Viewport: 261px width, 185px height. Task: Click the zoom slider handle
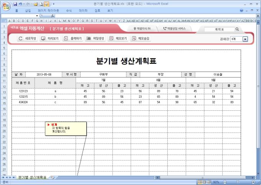coord(238,182)
